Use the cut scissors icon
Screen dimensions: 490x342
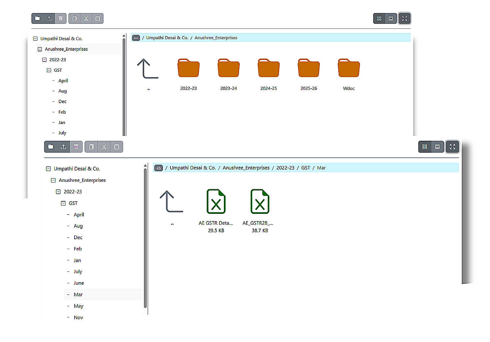[x=86, y=18]
